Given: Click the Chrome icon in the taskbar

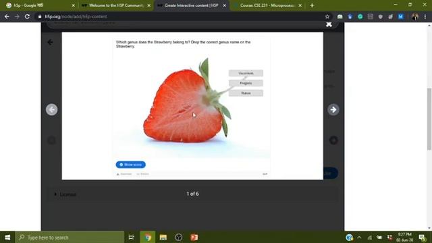Looking at the screenshot, I should (148, 237).
